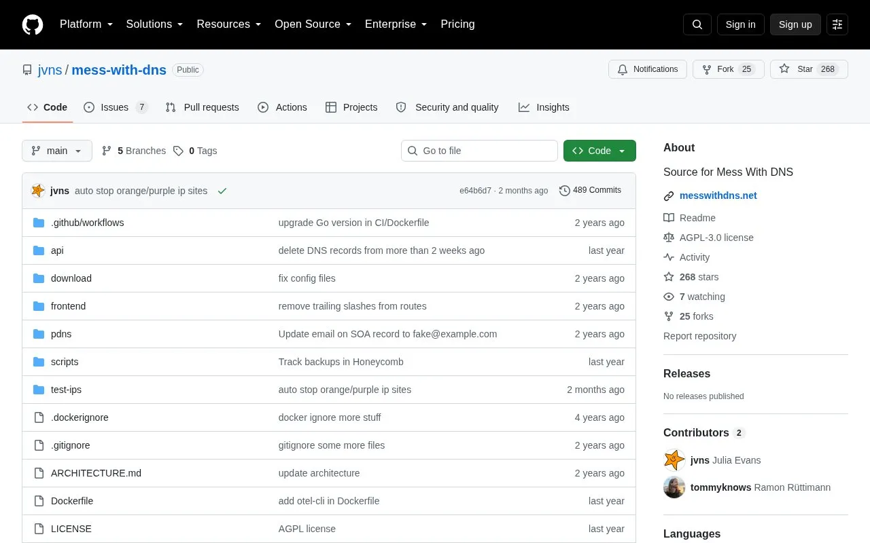Open the Dockerfile file
Viewport: 870px width, 543px height.
[x=72, y=501]
